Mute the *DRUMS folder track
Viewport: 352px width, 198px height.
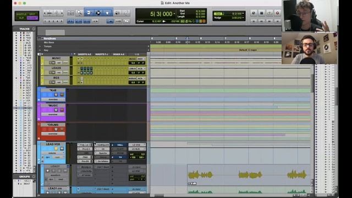(62, 129)
